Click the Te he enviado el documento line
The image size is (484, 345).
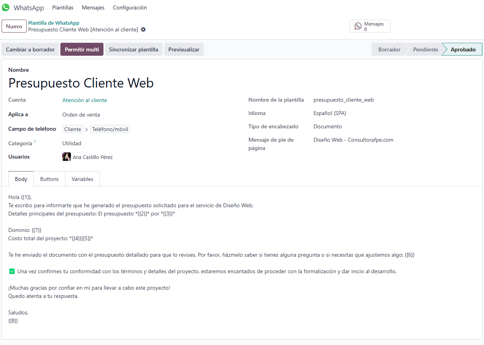pos(211,255)
